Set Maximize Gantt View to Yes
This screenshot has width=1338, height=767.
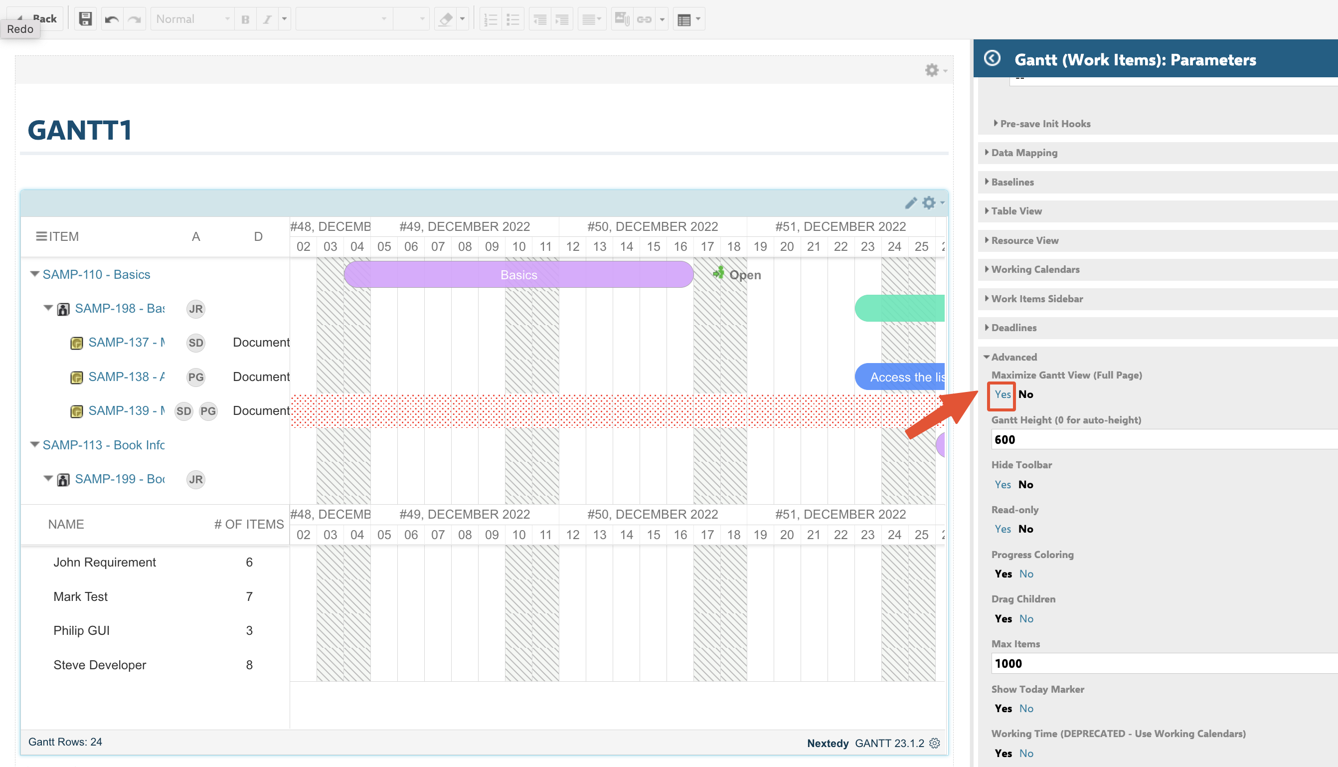1002,394
